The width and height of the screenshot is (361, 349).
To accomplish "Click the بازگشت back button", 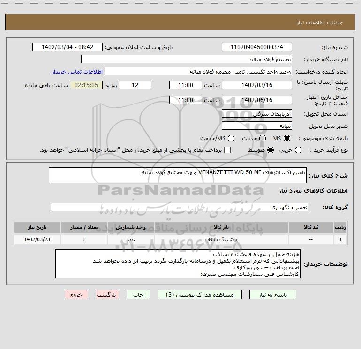I will click(x=107, y=295).
